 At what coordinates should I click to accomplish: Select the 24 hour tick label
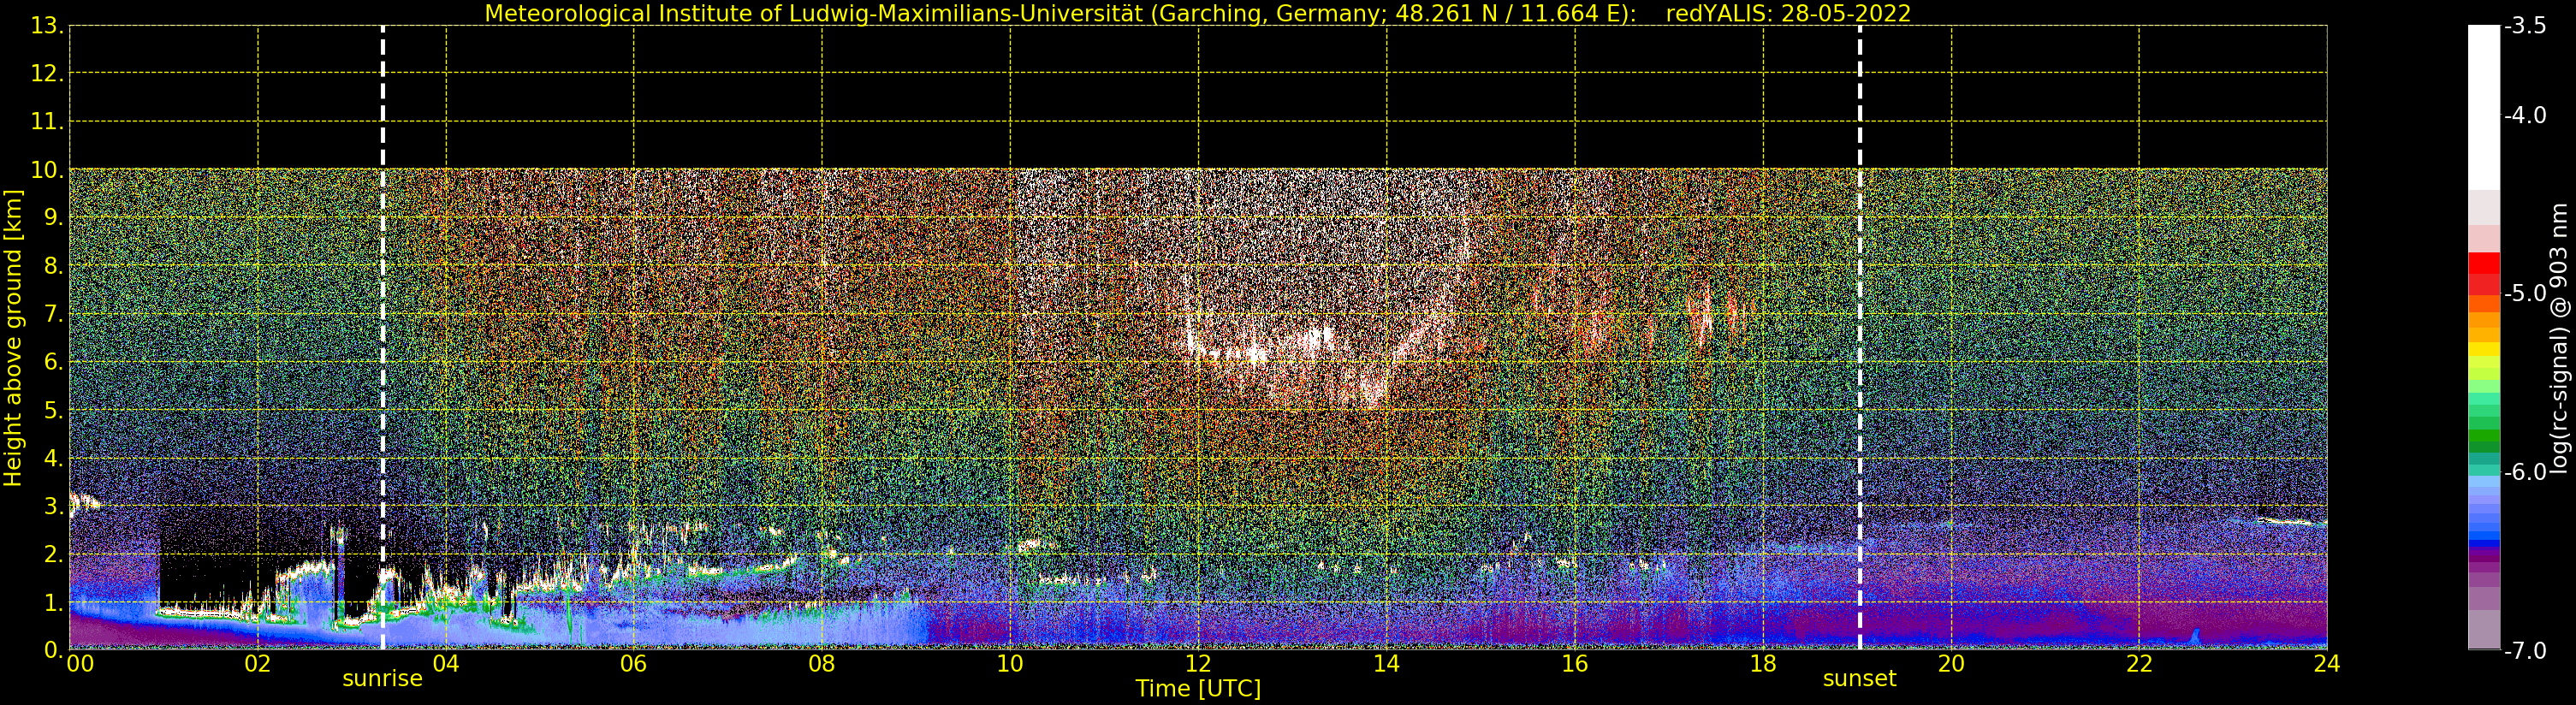click(2327, 664)
